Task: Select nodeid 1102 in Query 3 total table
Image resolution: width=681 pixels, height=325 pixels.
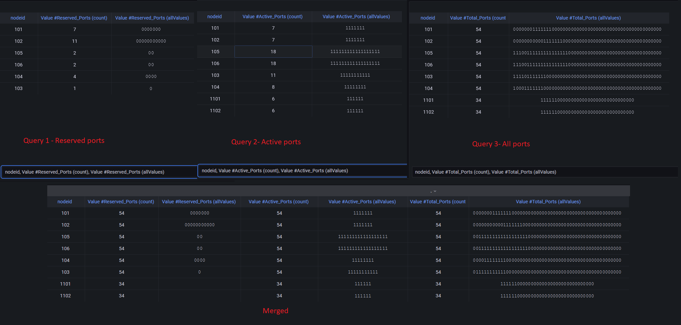Action: pyautogui.click(x=429, y=112)
